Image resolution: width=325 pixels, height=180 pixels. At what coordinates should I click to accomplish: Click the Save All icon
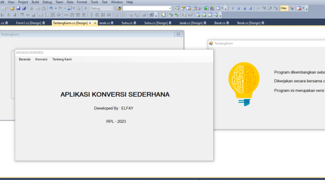click(x=24, y=8)
